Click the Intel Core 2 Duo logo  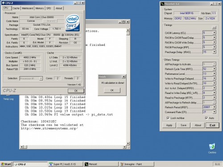pos(73,23)
